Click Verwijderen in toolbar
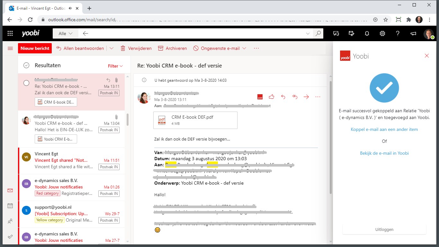Screen dimensions: 439x247 click(x=136, y=48)
